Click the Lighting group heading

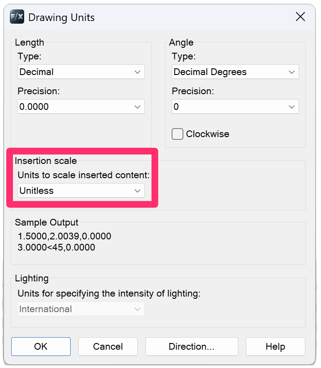pos(31,278)
